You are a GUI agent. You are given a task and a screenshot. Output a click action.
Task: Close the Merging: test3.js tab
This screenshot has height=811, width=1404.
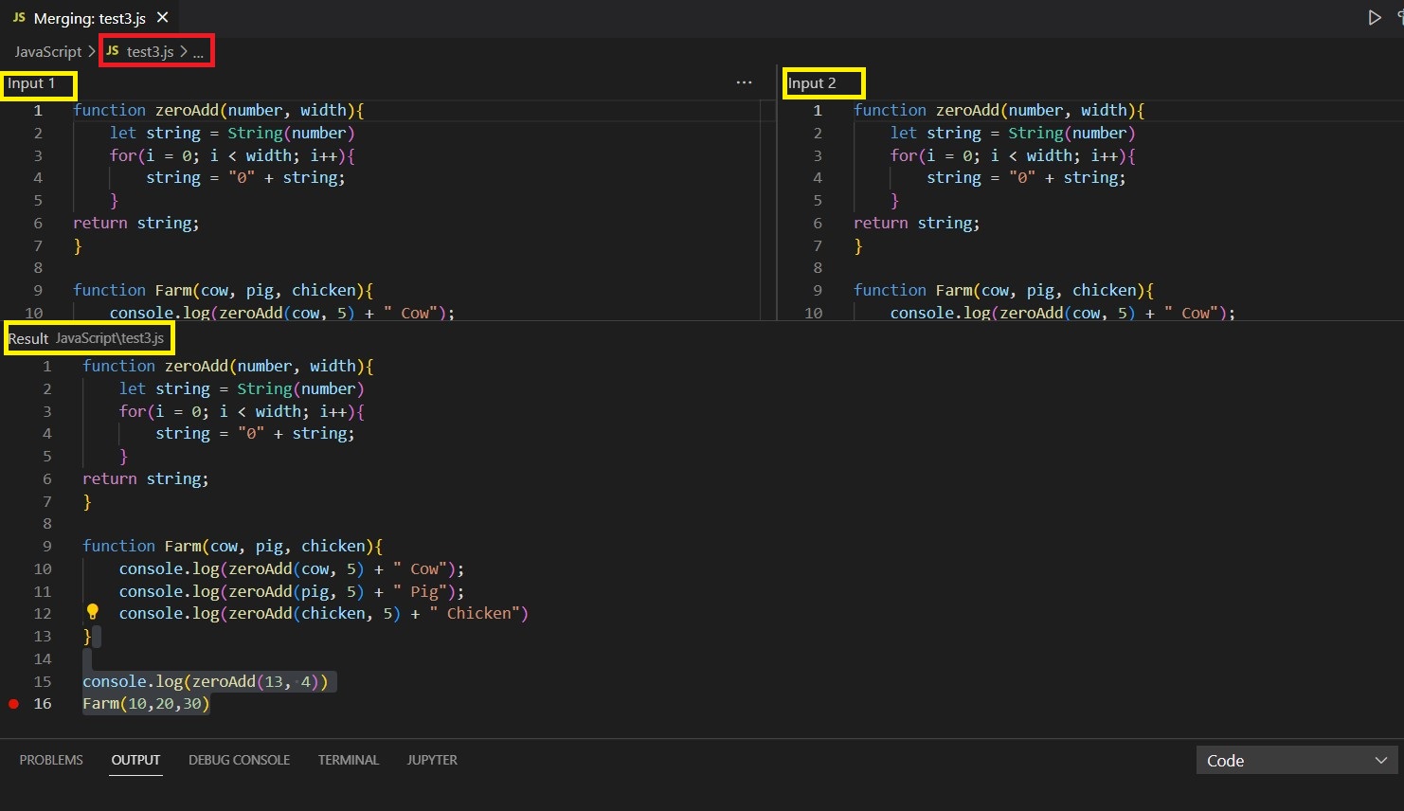(163, 17)
